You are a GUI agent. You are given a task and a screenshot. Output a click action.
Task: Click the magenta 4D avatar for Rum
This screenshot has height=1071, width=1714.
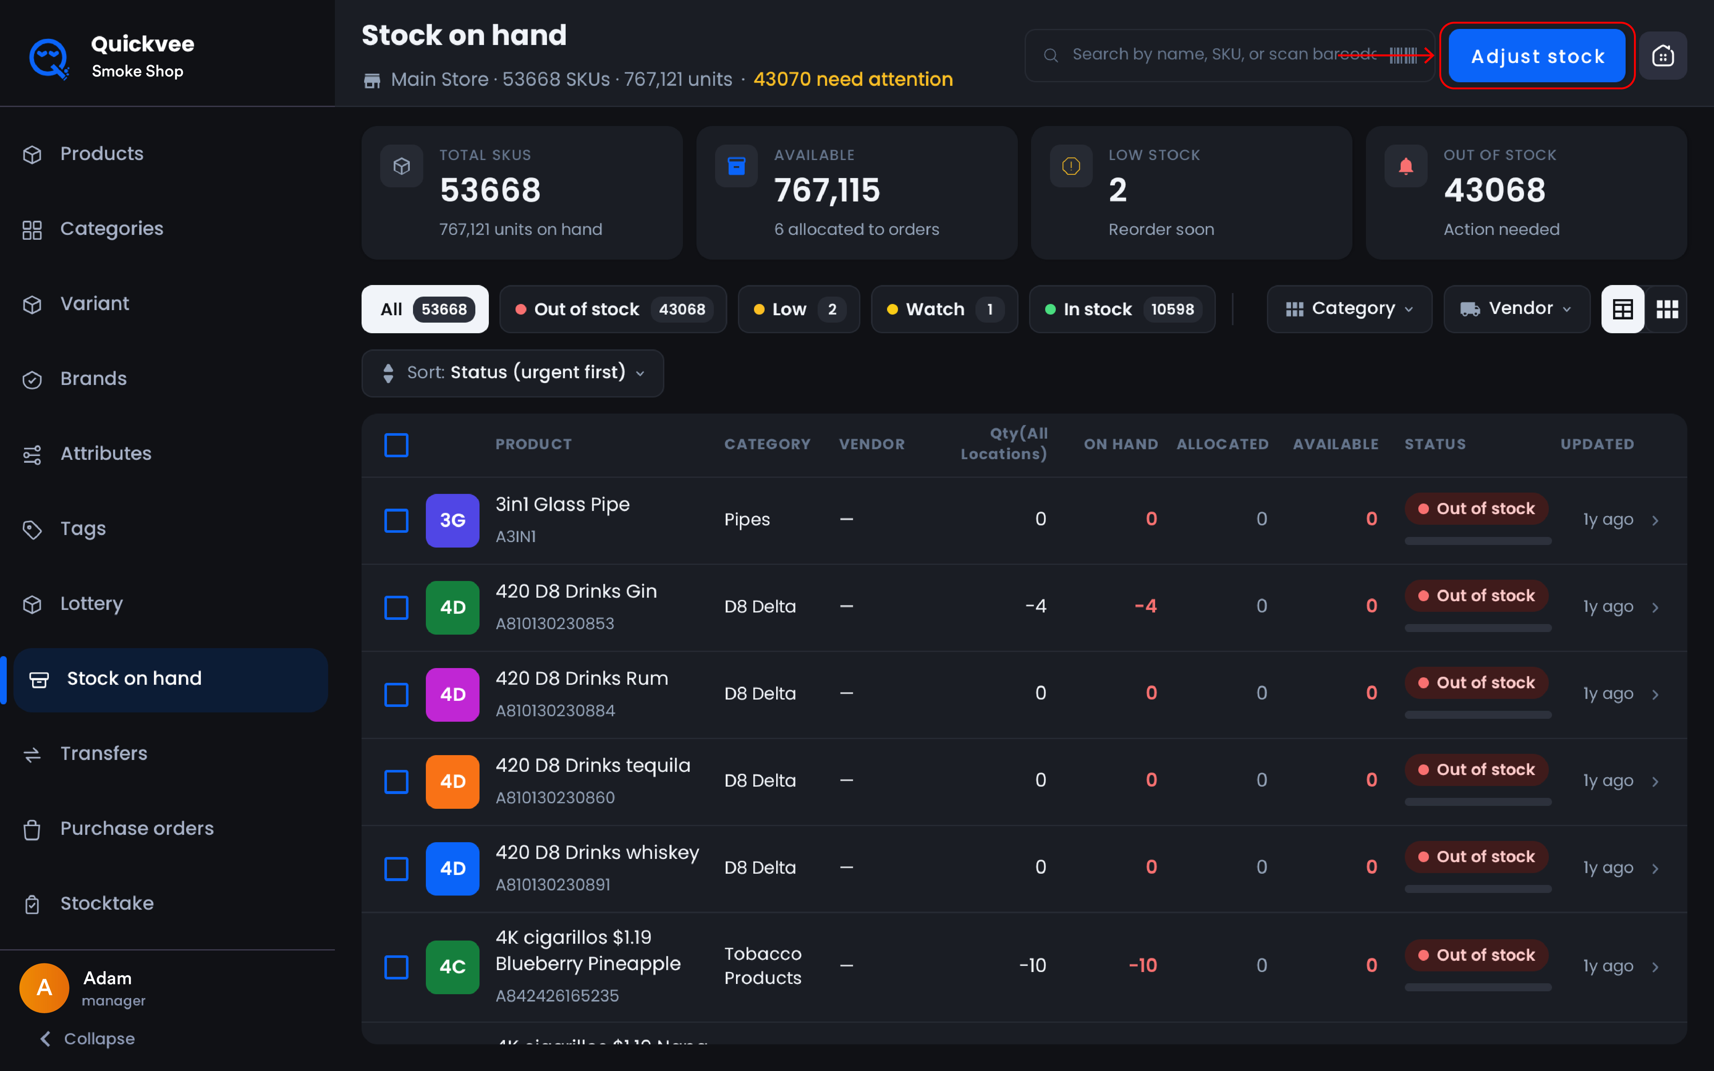point(453,695)
